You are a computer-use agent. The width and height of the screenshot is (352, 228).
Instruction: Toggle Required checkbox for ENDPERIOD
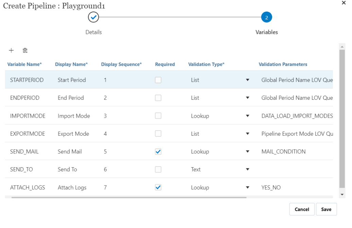click(x=158, y=98)
